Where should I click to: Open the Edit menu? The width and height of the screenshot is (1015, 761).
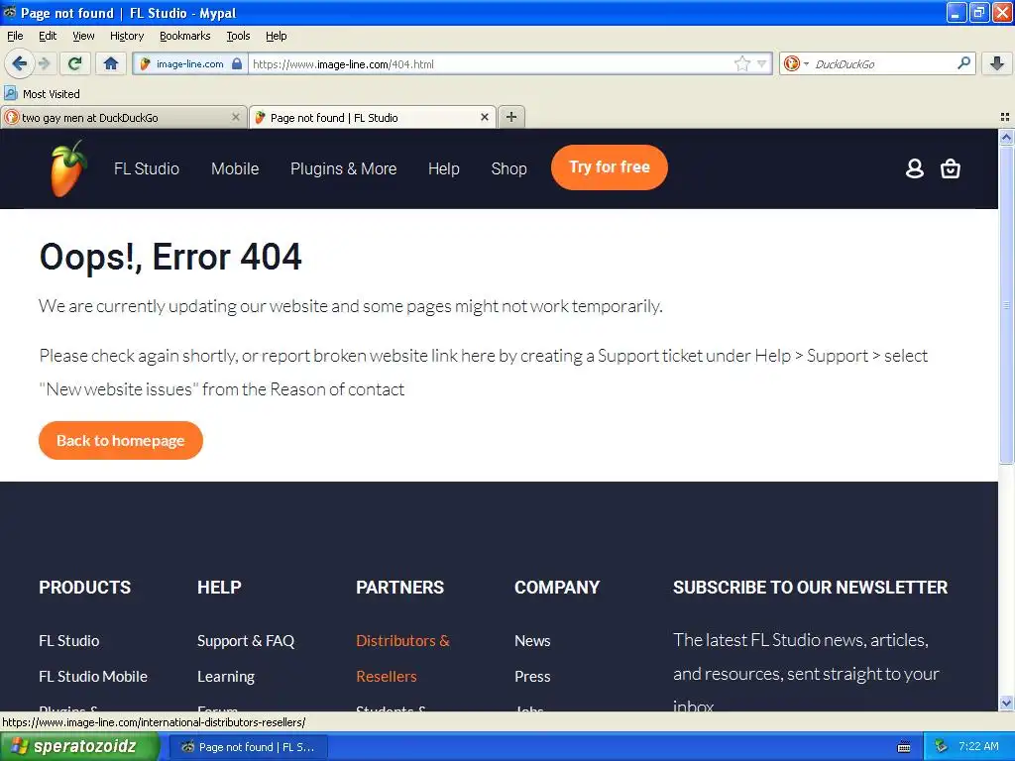(48, 36)
